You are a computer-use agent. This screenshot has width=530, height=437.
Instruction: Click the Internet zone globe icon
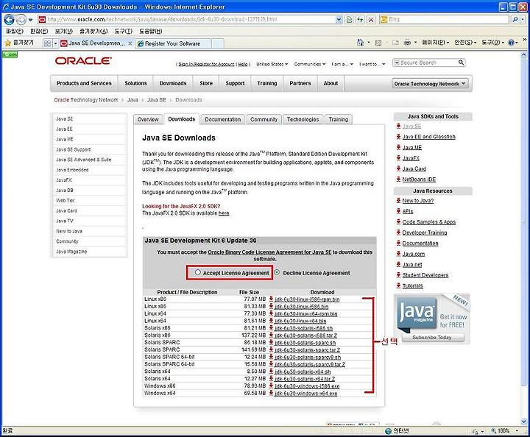point(389,430)
